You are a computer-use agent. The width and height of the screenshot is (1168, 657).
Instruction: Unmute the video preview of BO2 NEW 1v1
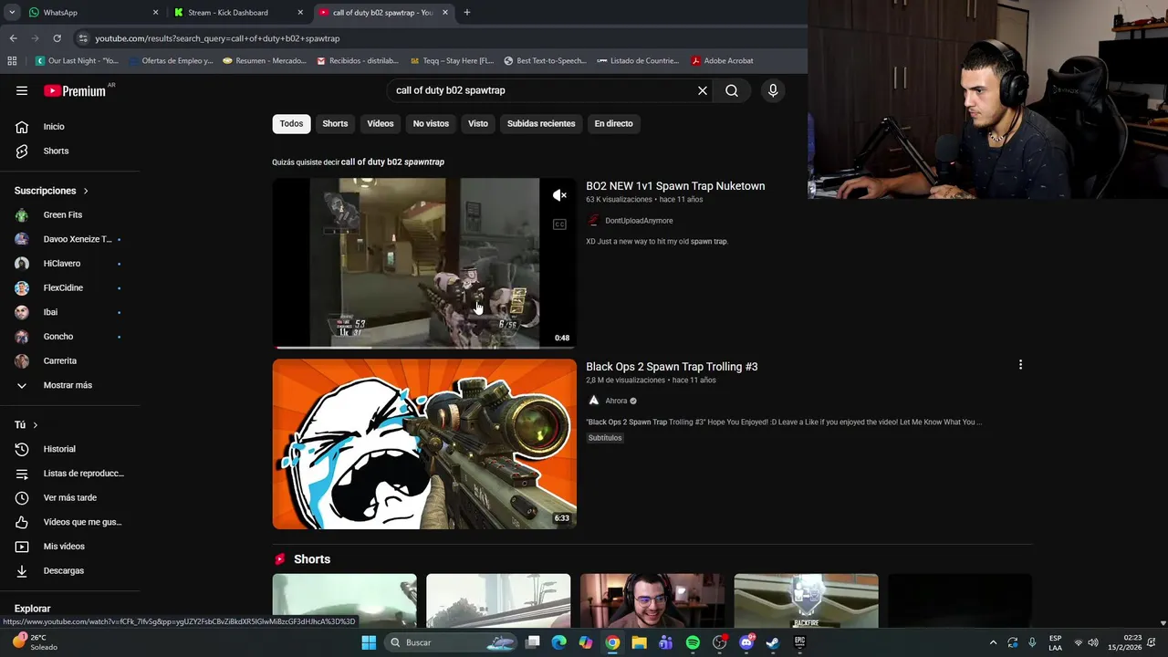(x=559, y=195)
